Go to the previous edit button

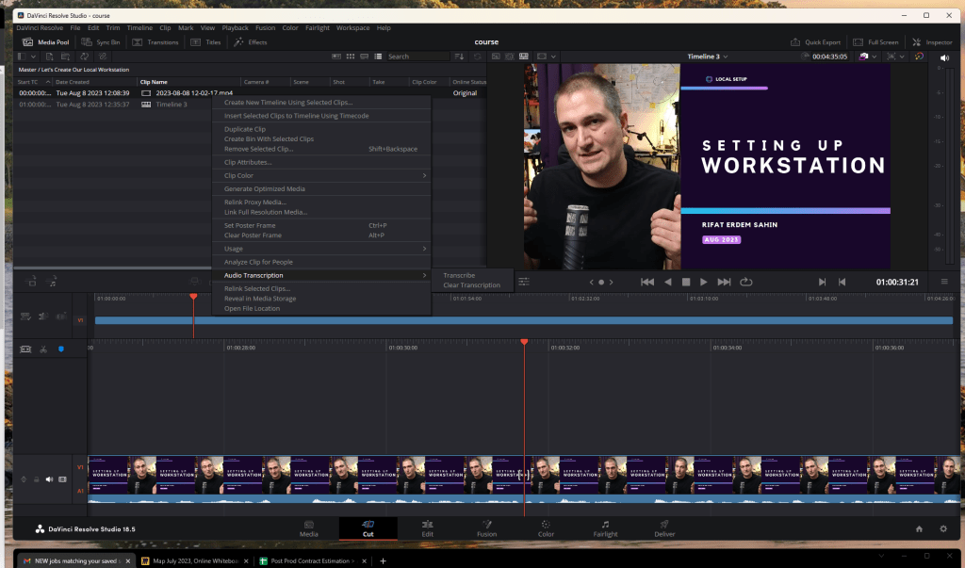[x=842, y=282]
